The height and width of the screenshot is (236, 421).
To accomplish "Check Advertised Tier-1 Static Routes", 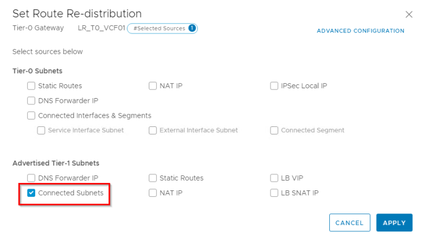I will click(x=153, y=178).
